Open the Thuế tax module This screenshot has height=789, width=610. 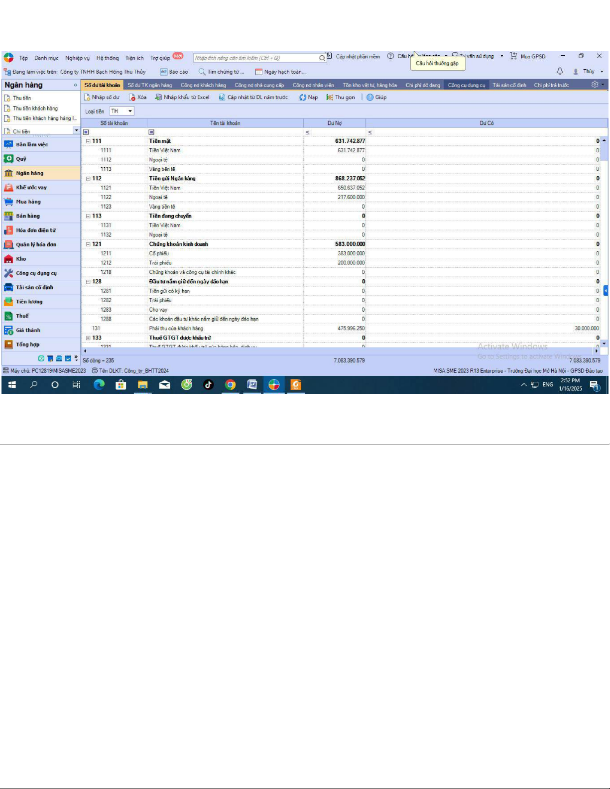click(22, 316)
